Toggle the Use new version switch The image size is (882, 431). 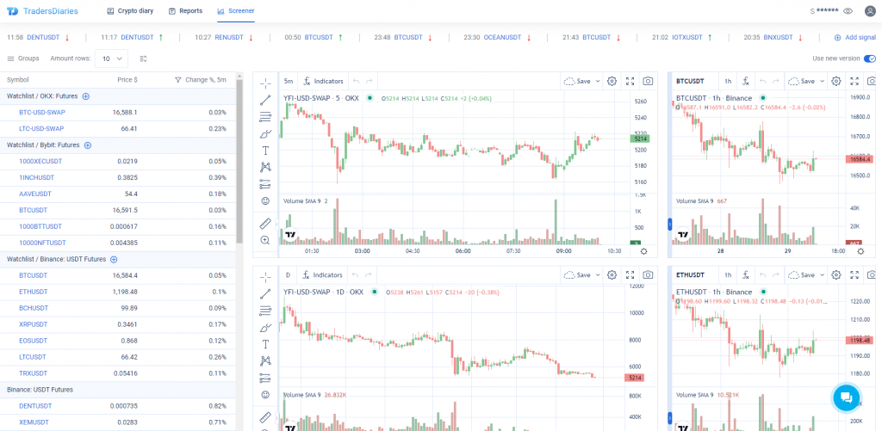tap(869, 58)
